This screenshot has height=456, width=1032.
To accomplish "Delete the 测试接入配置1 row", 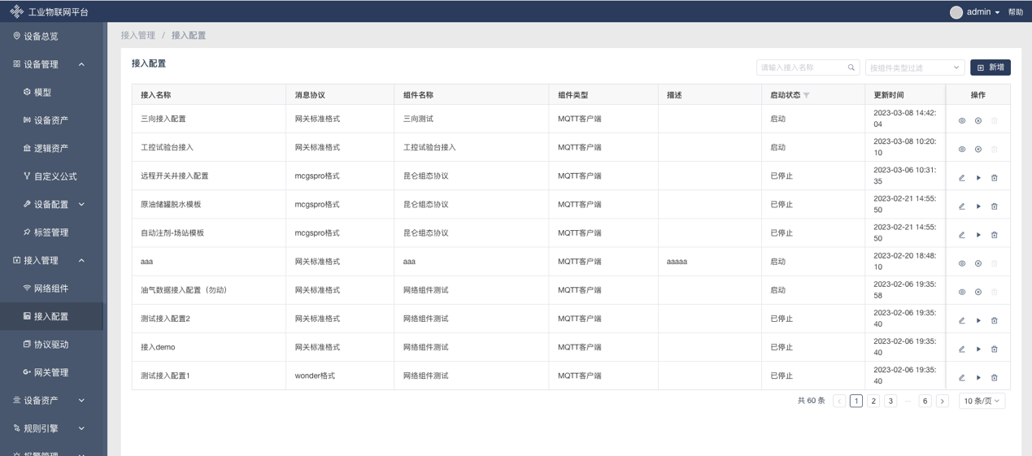I will click(995, 377).
